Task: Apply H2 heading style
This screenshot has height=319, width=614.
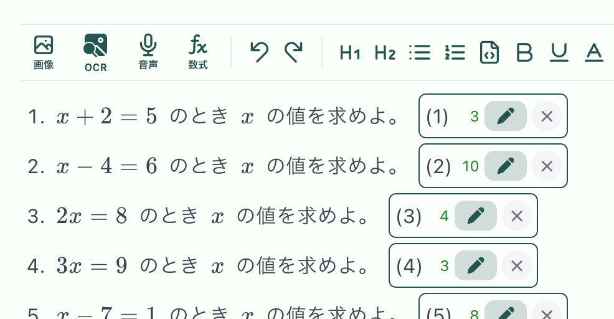Action: [x=385, y=53]
